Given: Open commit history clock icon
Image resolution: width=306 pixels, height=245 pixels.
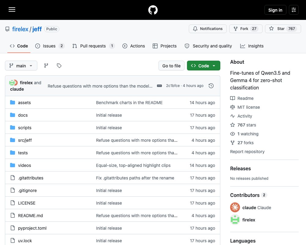Looking at the screenshot, I should (x=211, y=86).
